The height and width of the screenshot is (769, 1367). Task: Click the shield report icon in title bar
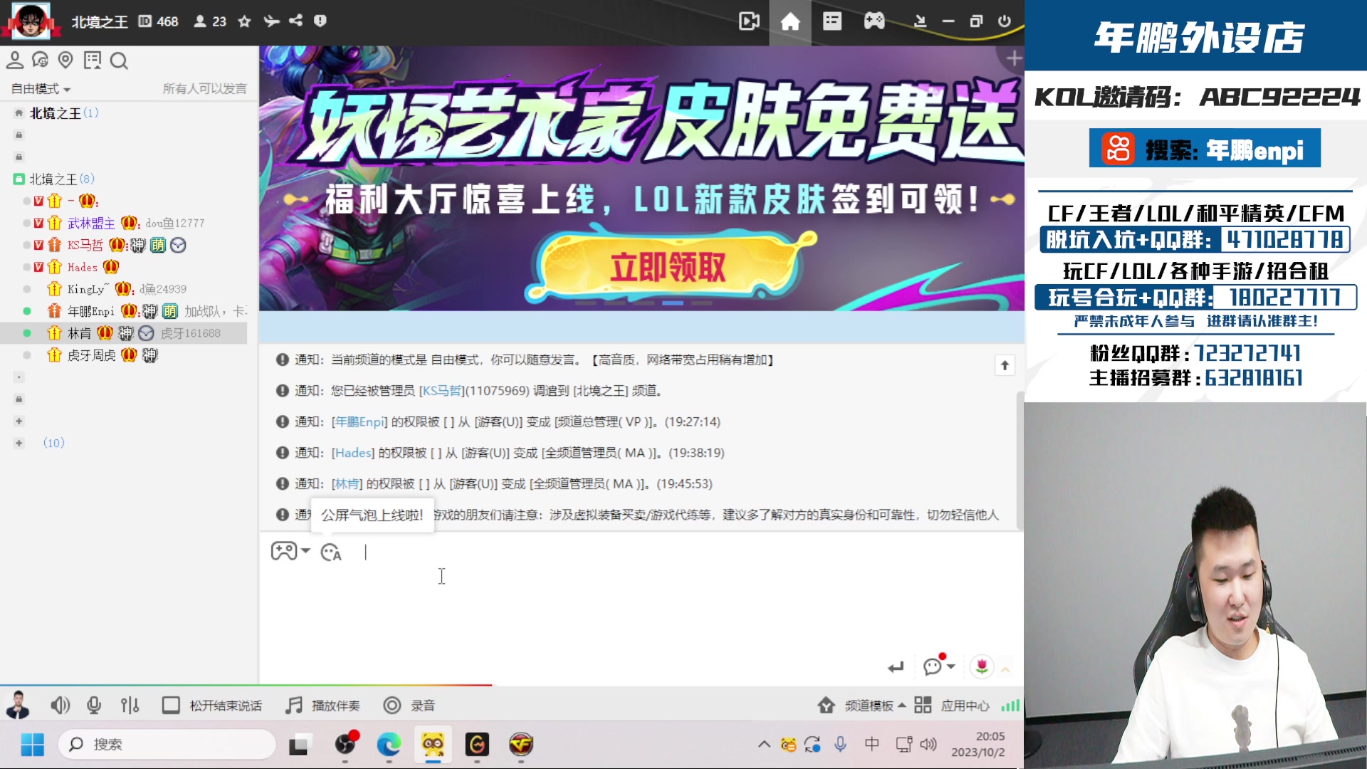click(x=320, y=21)
